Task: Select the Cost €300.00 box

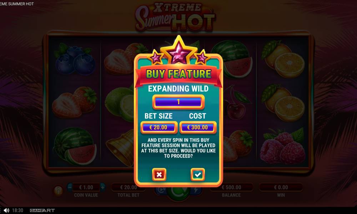Action: pyautogui.click(x=198, y=127)
